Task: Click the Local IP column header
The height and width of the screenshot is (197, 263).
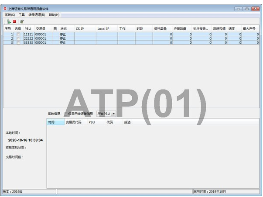Action: point(107,29)
